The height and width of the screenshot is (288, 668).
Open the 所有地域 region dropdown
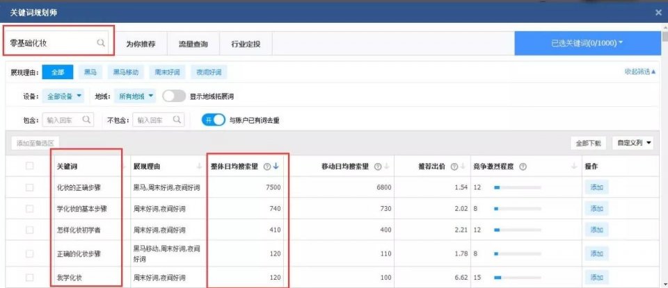136,96
